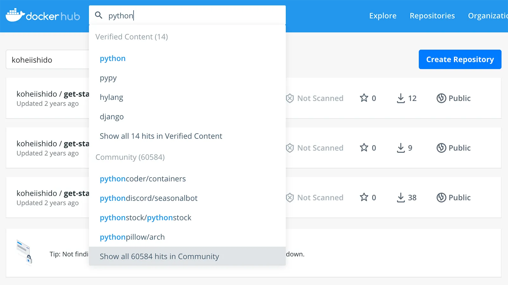
Task: Click the Public globe icon in the 38-downloads row
Action: click(441, 198)
